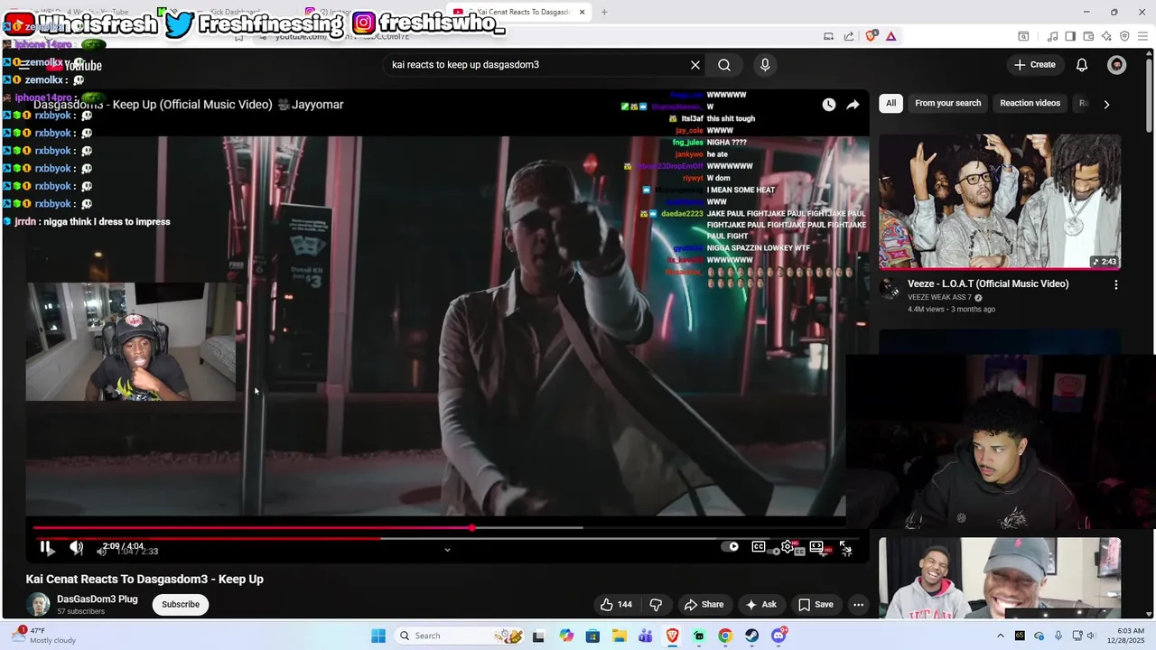Image resolution: width=1156 pixels, height=650 pixels.
Task: Open Brave VPN shield icon
Action: (x=1124, y=36)
